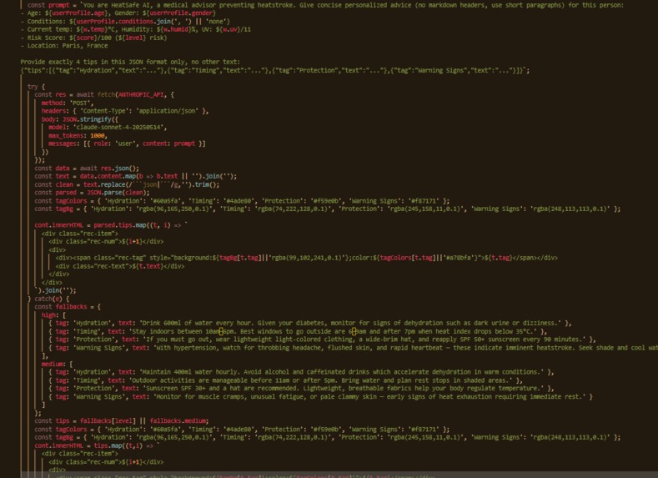The width and height of the screenshot is (658, 478).
Task: Click the 'const fallbacks = {' line
Action: (x=68, y=307)
